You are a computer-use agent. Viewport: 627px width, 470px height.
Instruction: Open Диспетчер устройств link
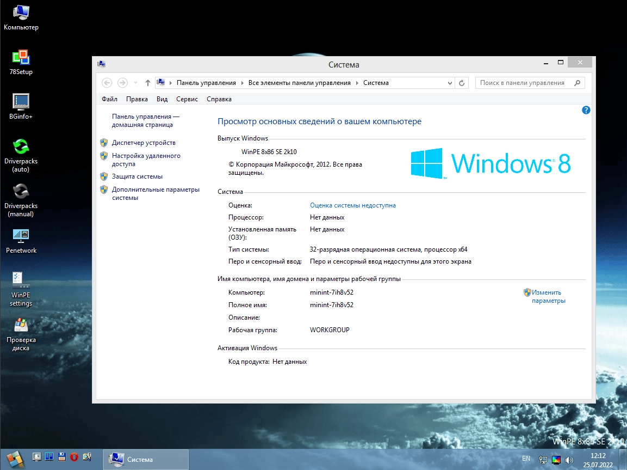(144, 143)
